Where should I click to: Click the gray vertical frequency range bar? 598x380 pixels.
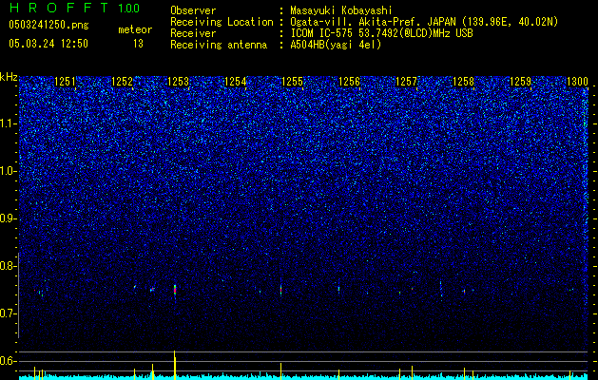point(18,295)
